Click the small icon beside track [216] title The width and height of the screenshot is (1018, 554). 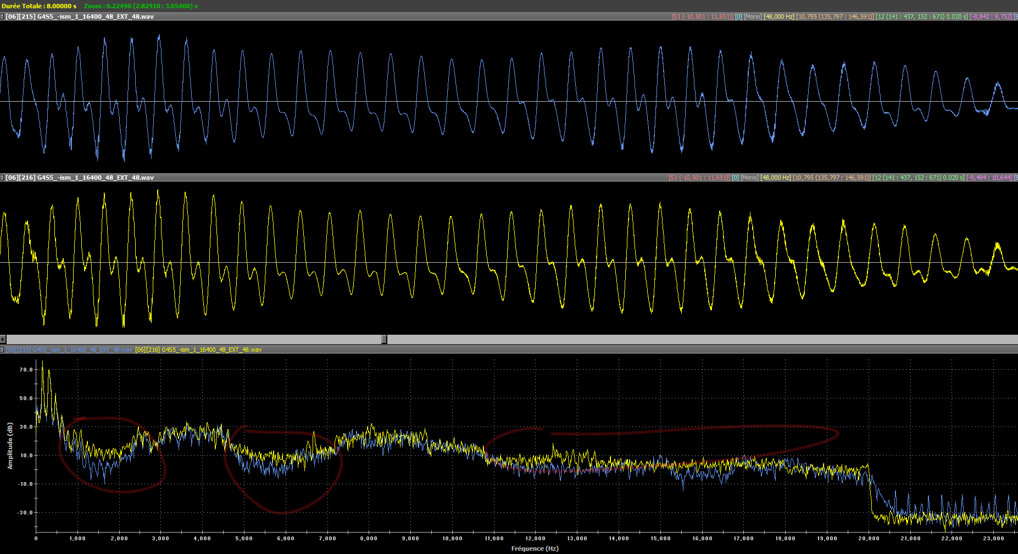pos(2,178)
